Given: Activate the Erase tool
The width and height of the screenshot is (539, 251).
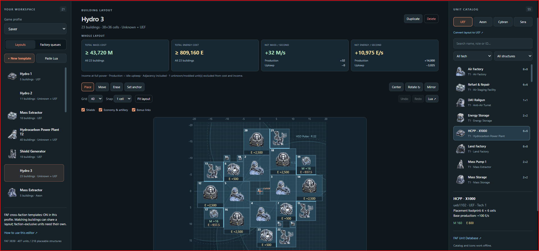Looking at the screenshot, I should click(x=117, y=87).
